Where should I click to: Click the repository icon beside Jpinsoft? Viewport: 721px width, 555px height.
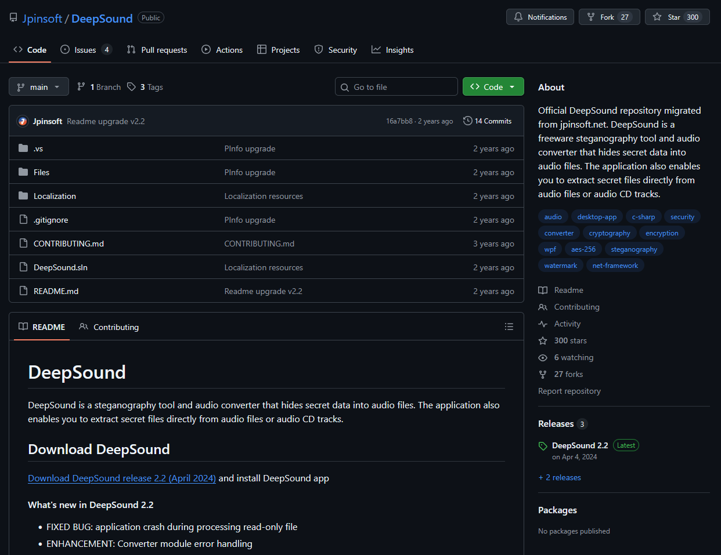click(x=13, y=18)
